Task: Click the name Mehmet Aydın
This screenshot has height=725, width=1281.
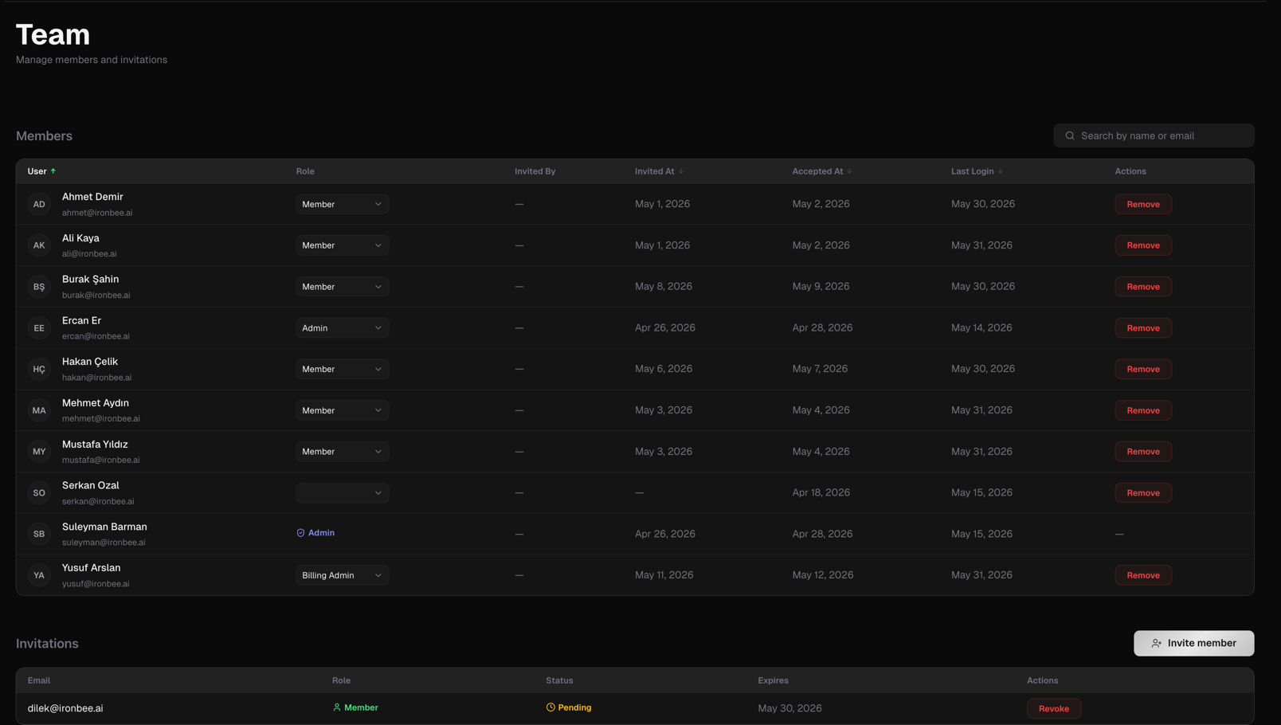Action: tap(96, 403)
